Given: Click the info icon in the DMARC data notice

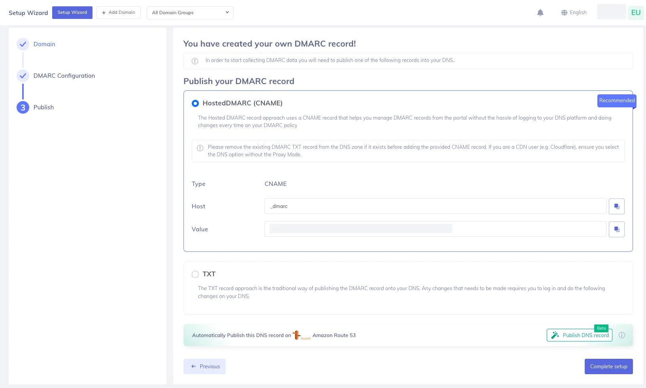Looking at the screenshot, I should tap(195, 61).
